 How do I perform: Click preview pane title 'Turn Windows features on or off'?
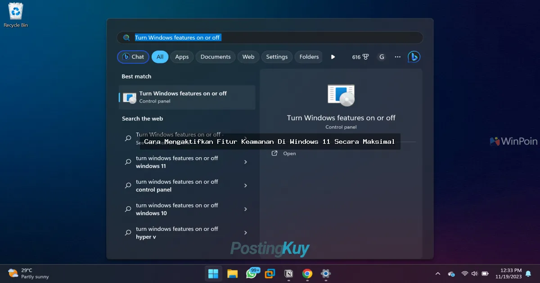click(x=341, y=118)
